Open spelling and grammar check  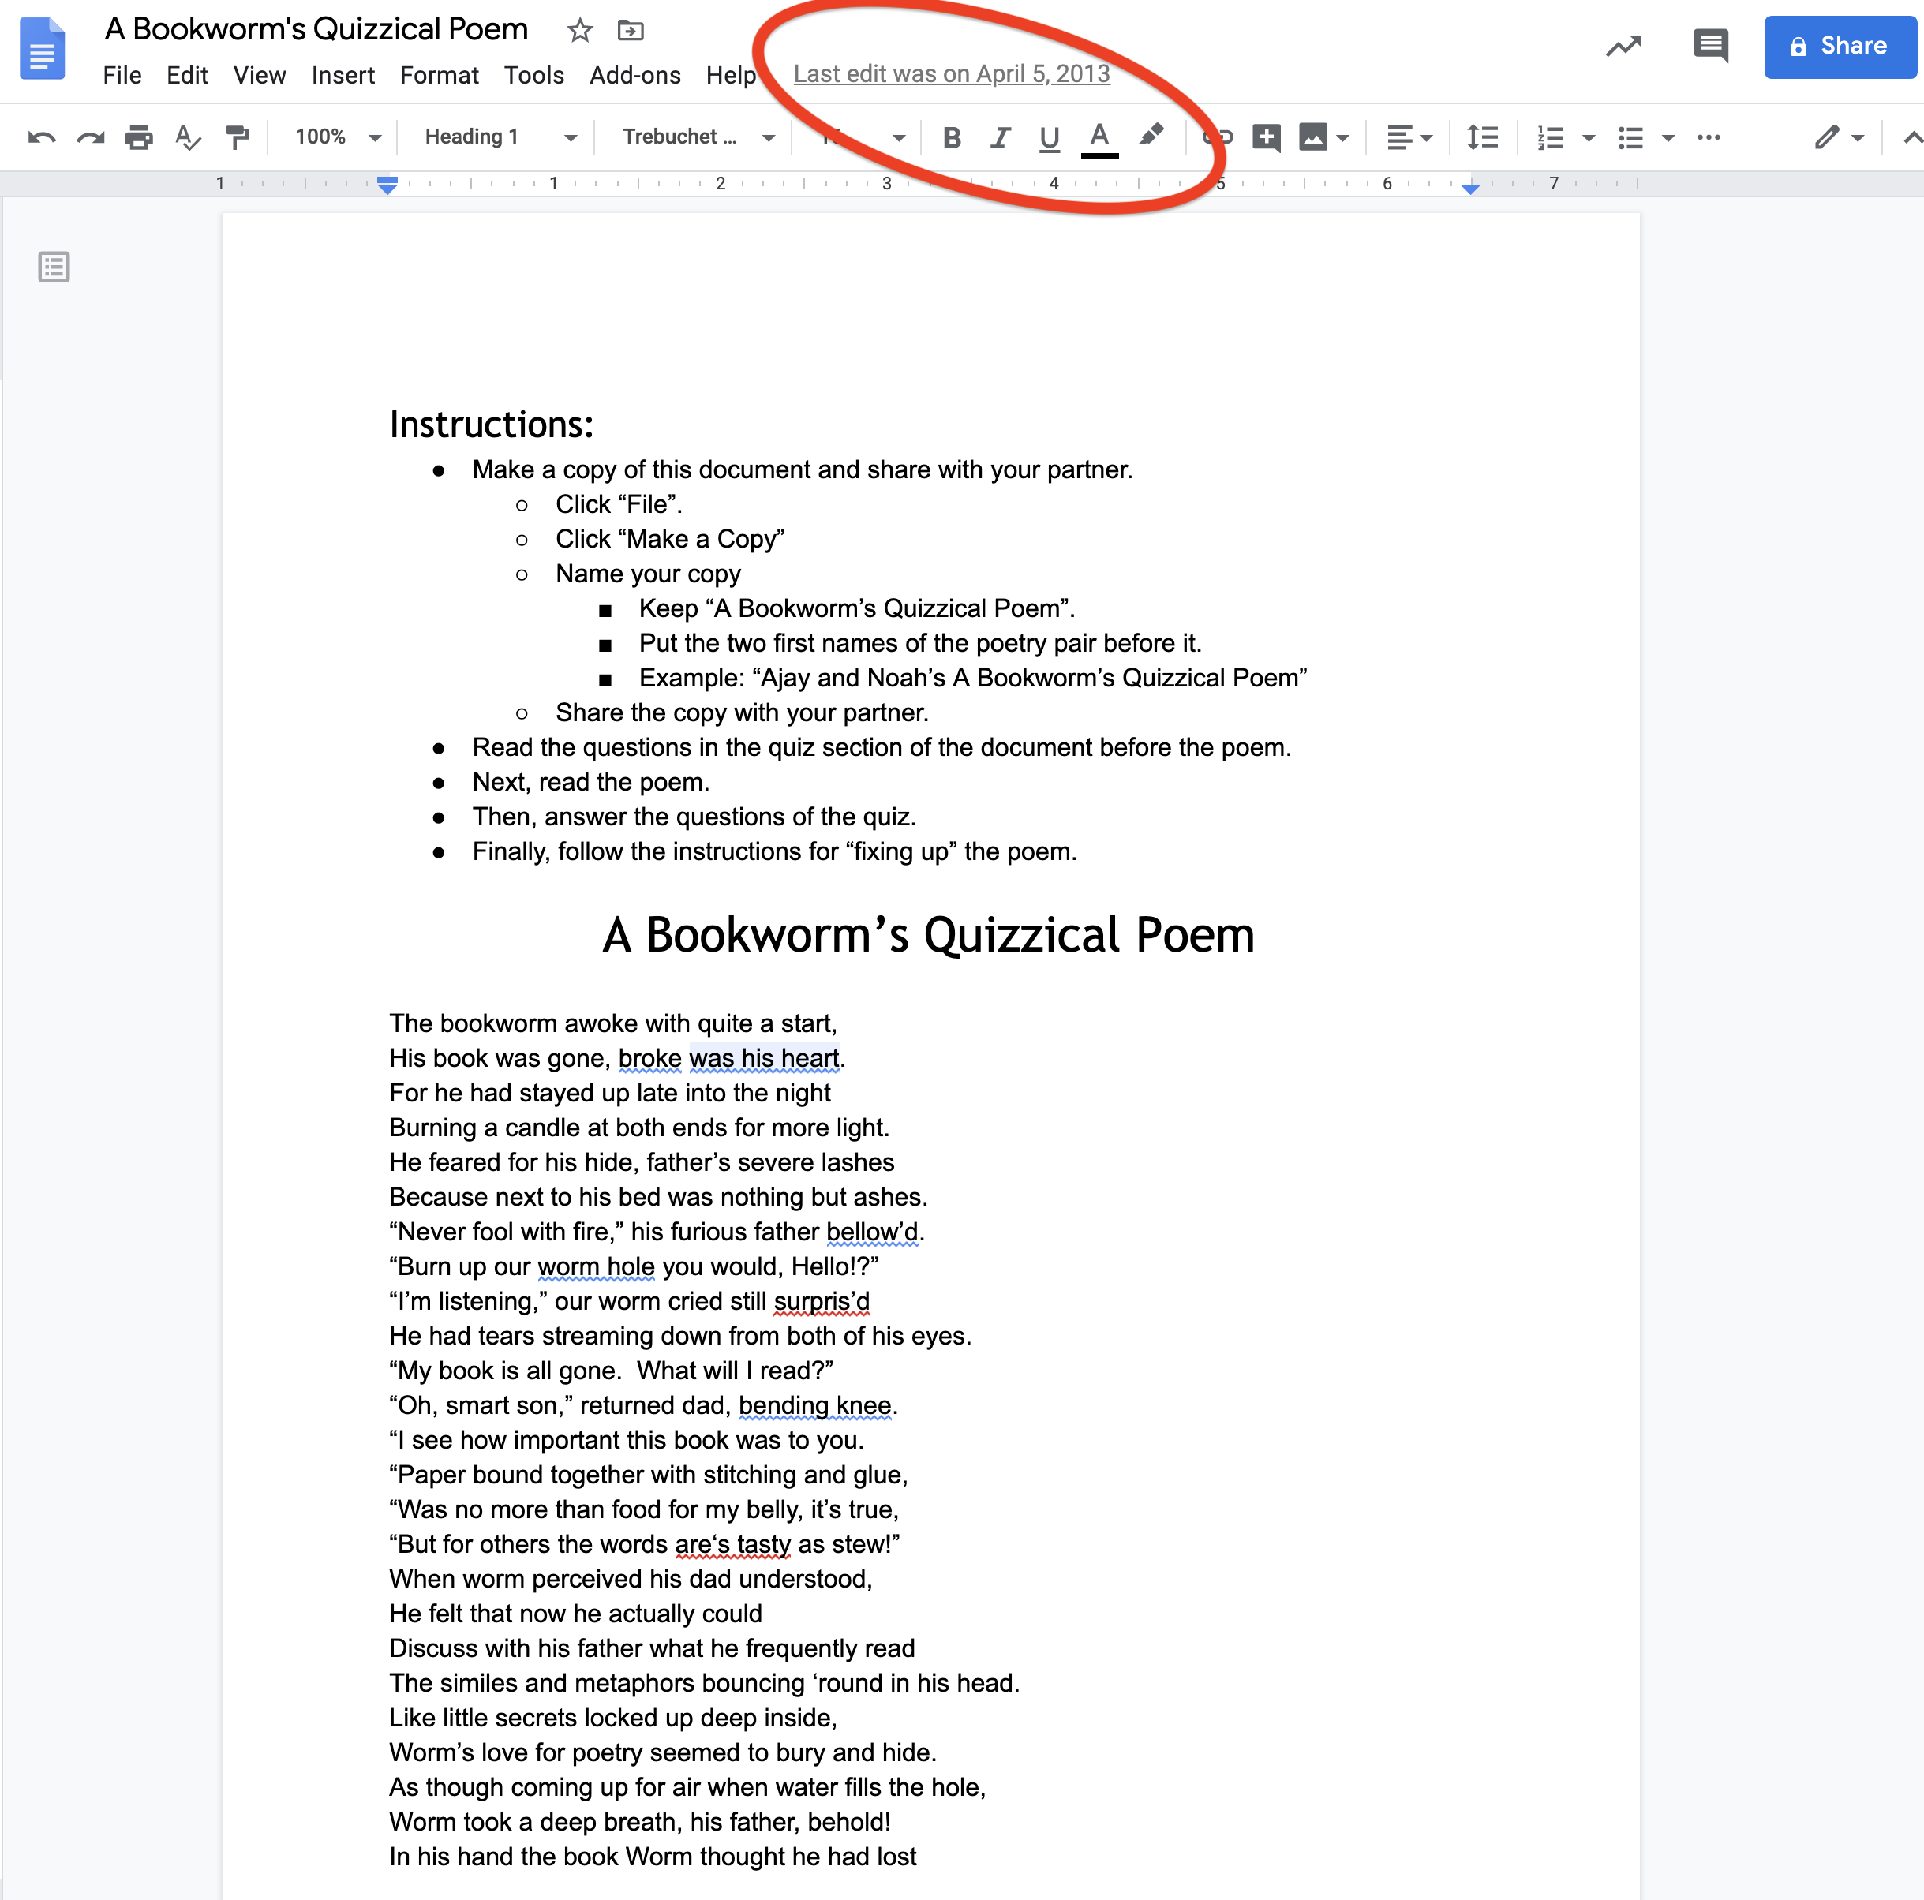187,137
